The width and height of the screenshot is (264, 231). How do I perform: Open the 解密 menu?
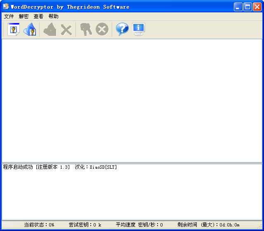click(x=24, y=16)
